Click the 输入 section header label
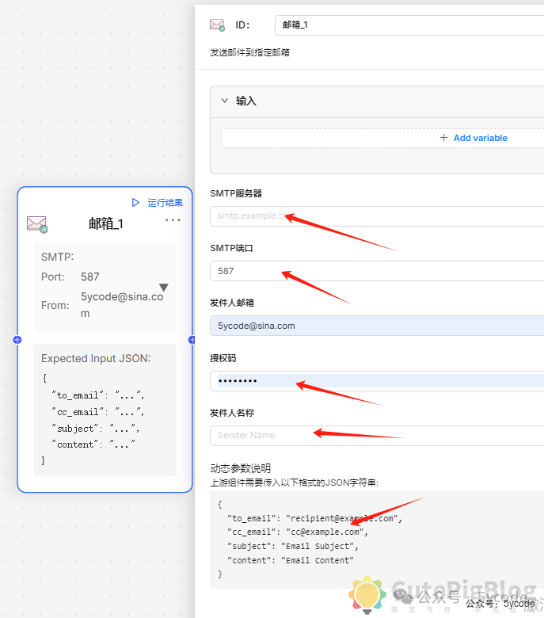The image size is (544, 618). pos(246,101)
